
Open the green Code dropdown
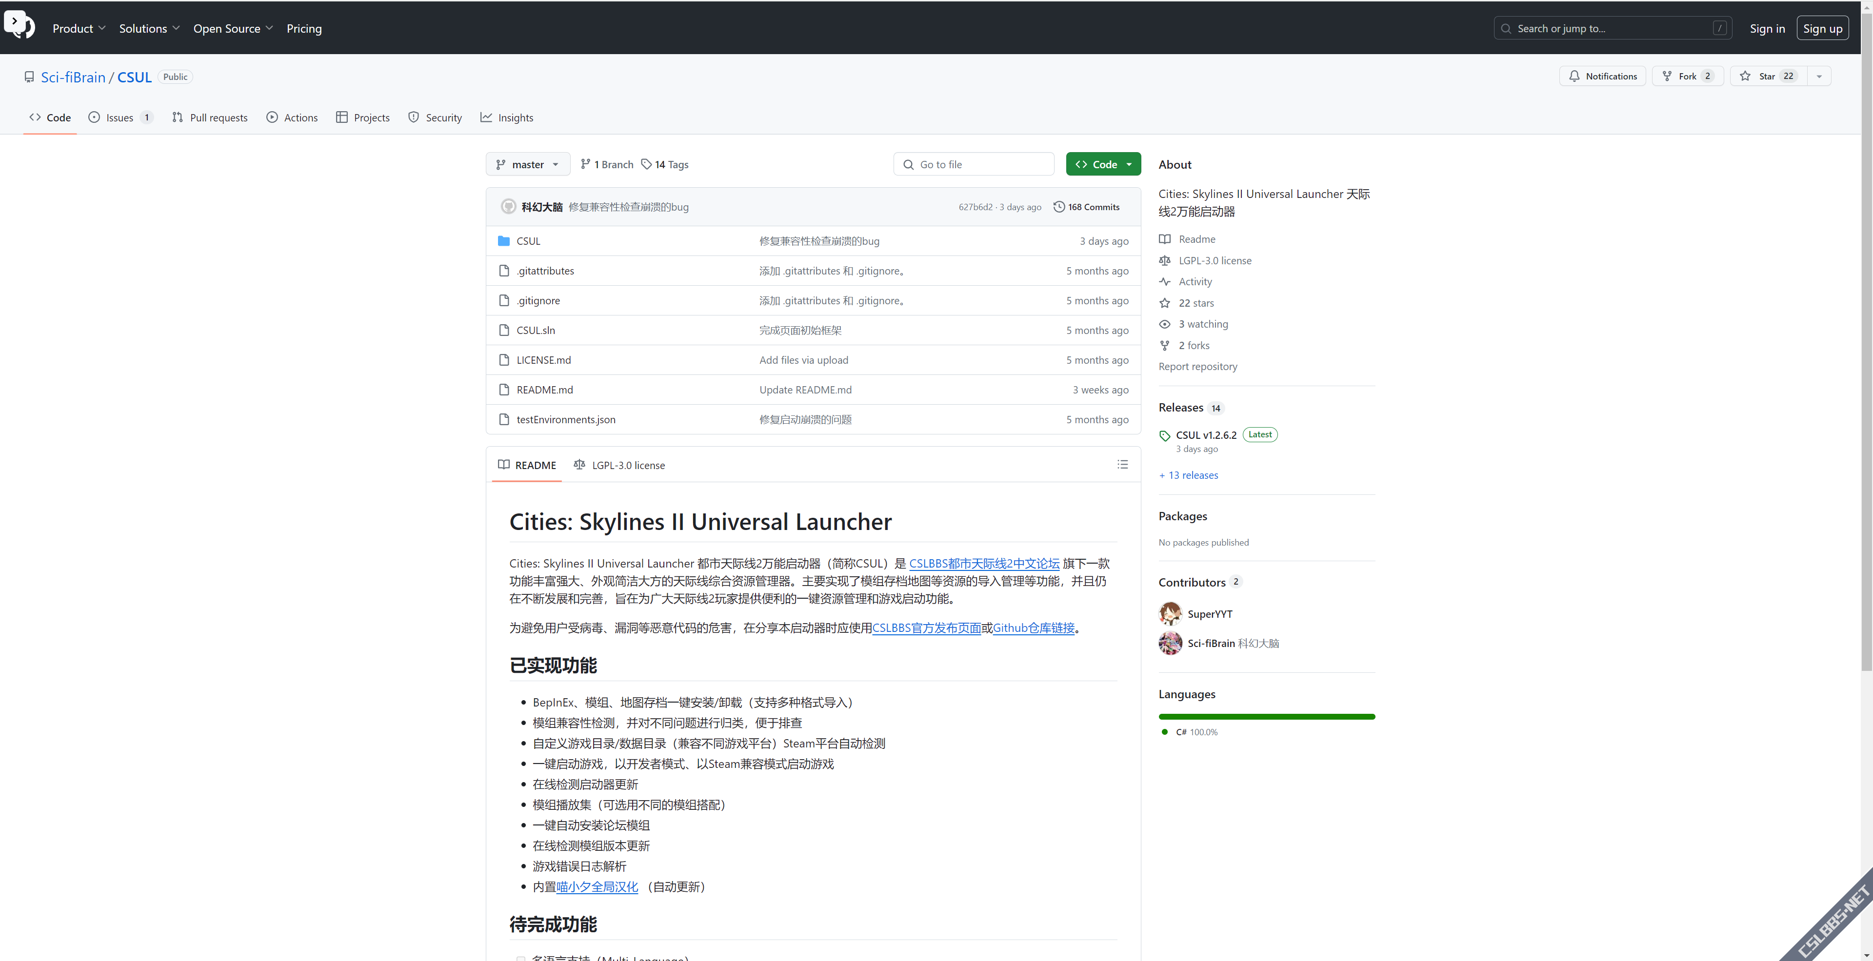(1104, 164)
